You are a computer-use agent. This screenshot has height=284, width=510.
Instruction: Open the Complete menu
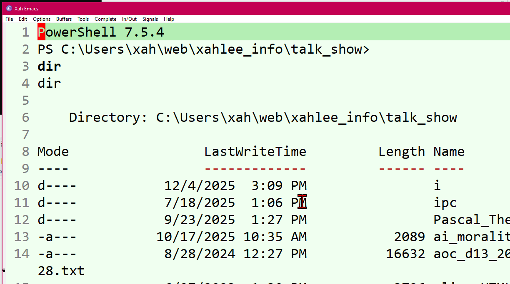click(105, 19)
